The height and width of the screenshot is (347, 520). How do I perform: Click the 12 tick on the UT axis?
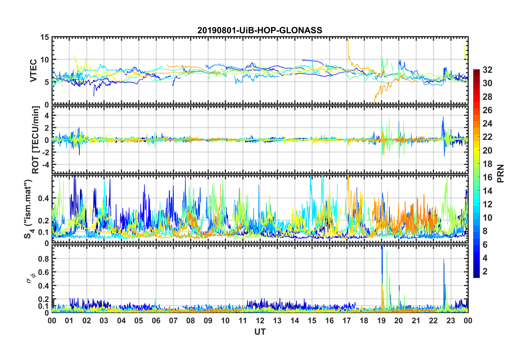tap(260, 321)
